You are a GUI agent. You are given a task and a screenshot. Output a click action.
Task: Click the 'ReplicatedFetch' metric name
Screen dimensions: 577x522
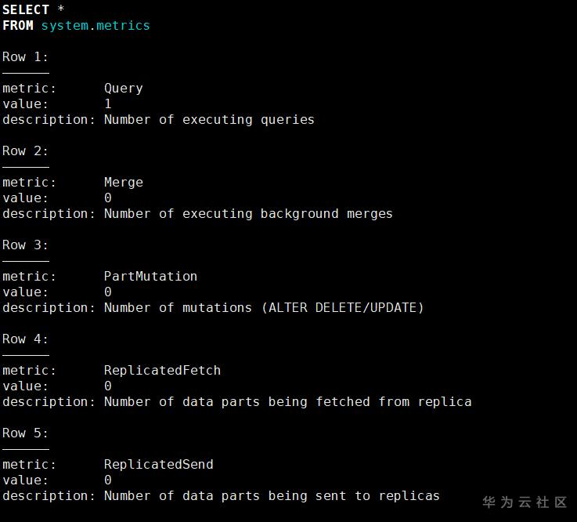[162, 370]
